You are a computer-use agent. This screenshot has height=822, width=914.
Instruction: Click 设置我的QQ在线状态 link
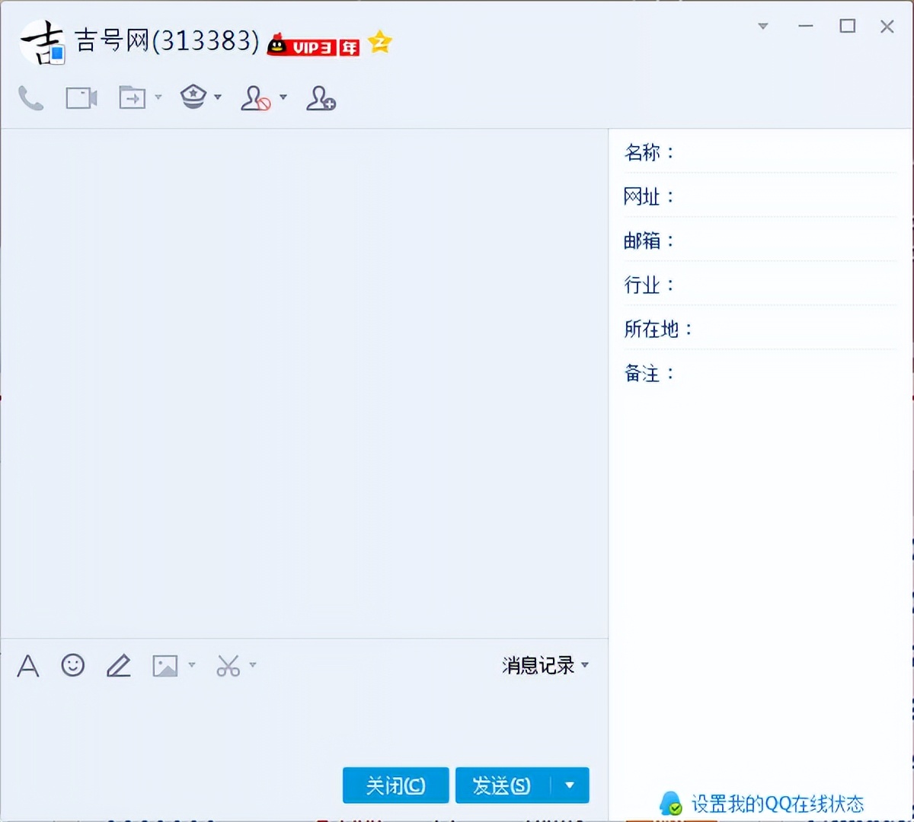pos(777,803)
